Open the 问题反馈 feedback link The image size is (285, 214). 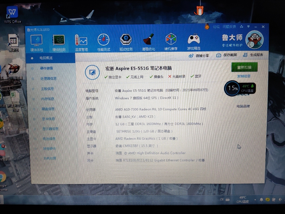click(x=229, y=27)
